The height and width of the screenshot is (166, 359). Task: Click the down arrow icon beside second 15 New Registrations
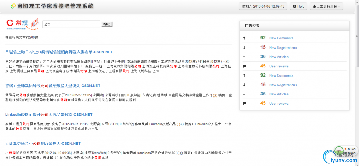pos(244,85)
